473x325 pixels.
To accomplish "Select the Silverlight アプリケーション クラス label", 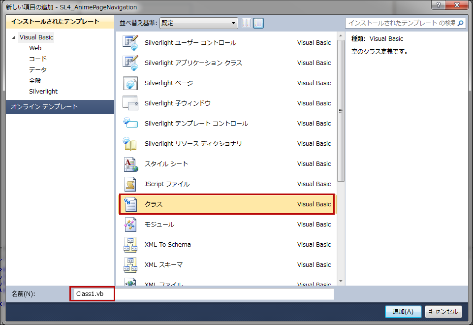I will coord(193,63).
